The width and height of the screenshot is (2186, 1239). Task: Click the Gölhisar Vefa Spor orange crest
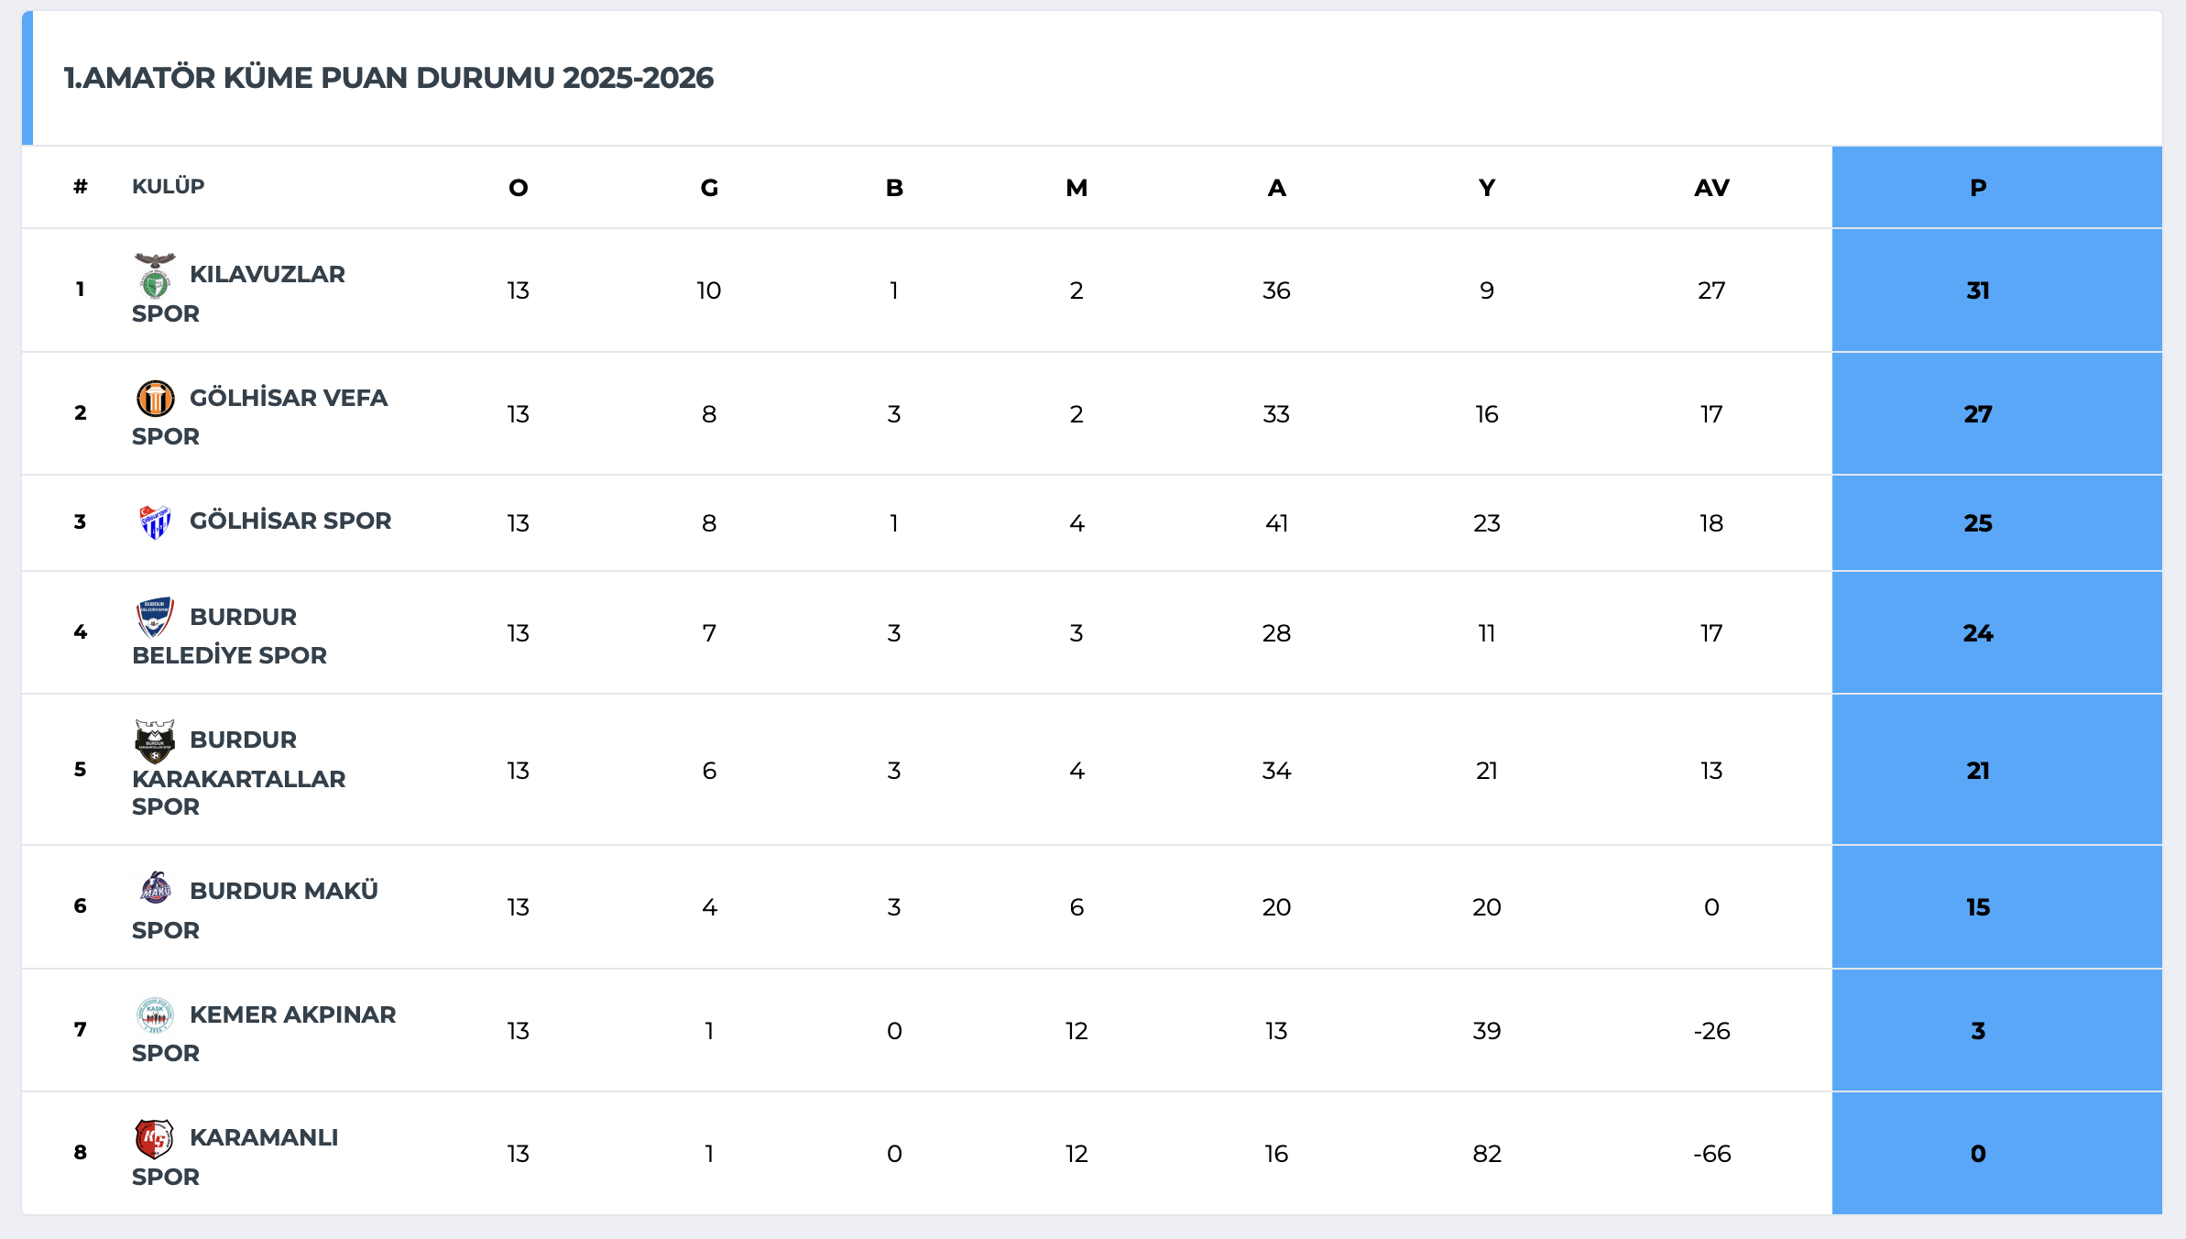coord(155,399)
